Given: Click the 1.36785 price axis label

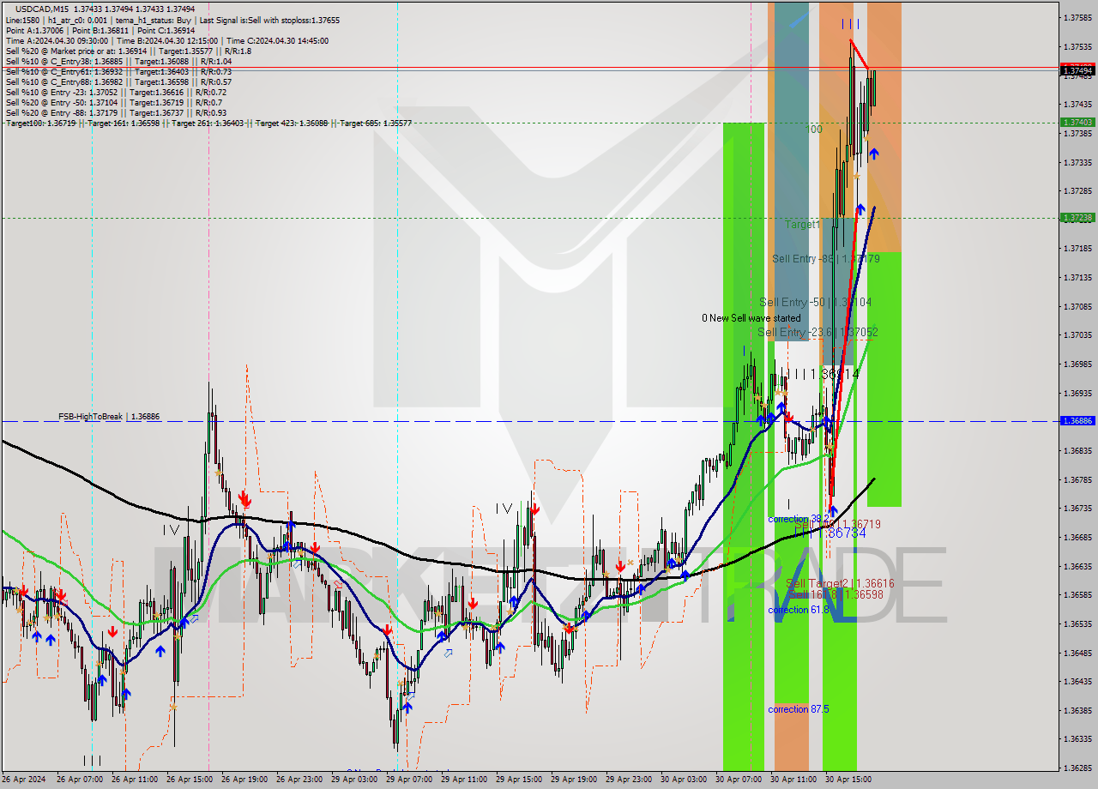Looking at the screenshot, I should 1077,479.
